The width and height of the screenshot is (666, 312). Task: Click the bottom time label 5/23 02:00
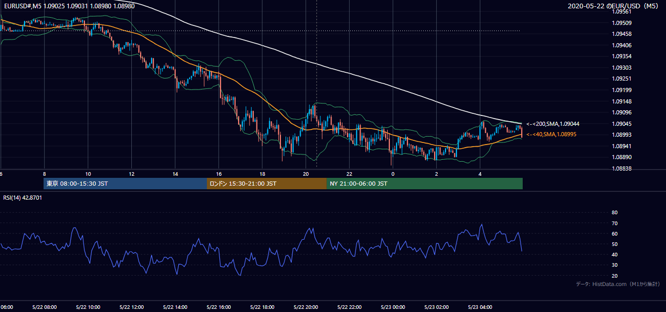click(x=436, y=307)
